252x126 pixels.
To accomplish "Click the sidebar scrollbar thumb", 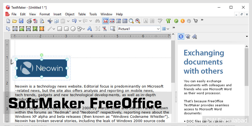I will pos(246,67).
